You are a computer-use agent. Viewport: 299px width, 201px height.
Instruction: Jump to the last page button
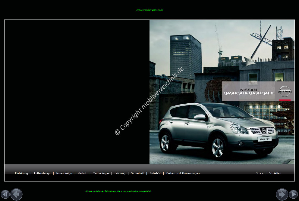[294, 194]
